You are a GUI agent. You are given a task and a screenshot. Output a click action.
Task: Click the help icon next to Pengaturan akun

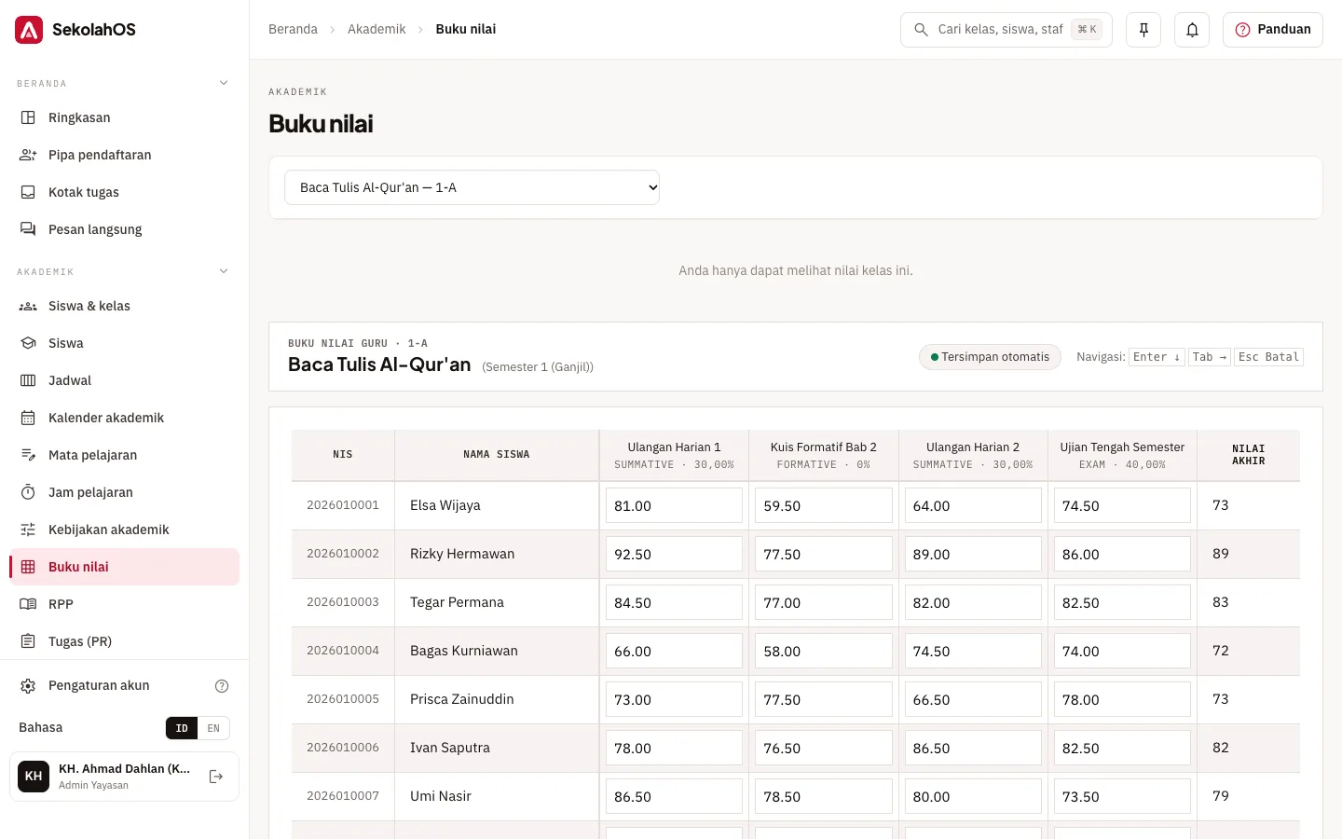tap(222, 686)
